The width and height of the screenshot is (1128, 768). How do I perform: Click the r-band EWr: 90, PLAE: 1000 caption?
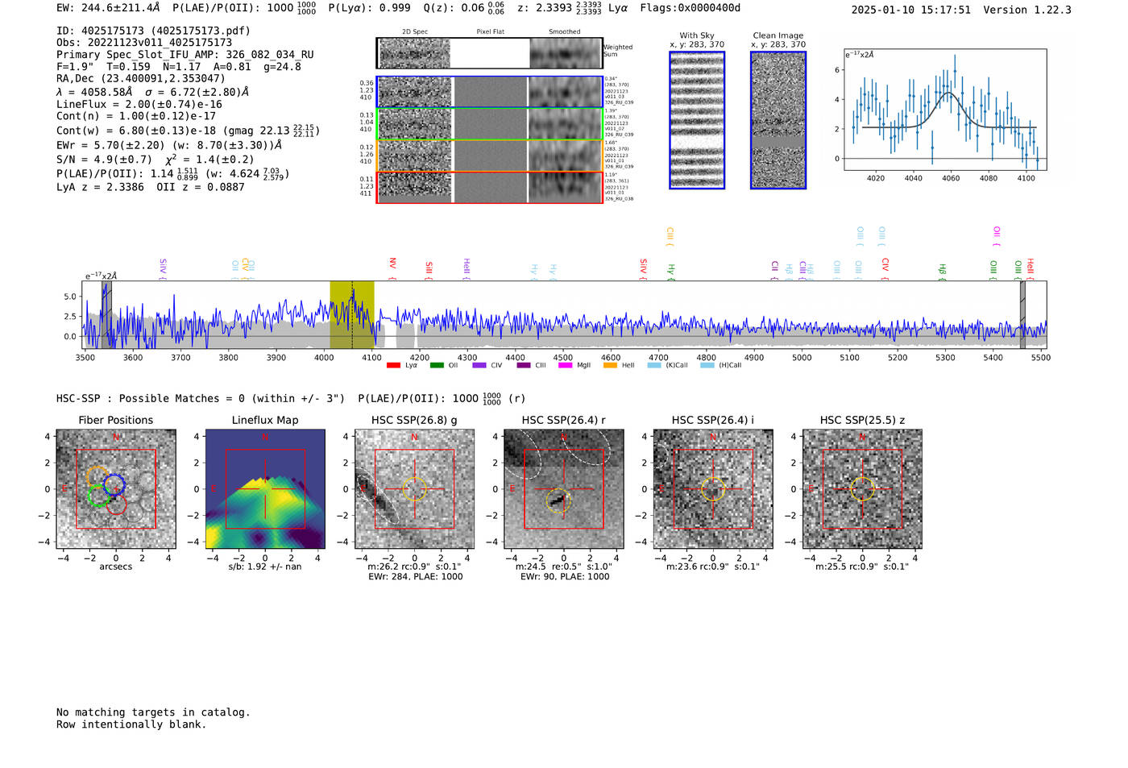(565, 577)
